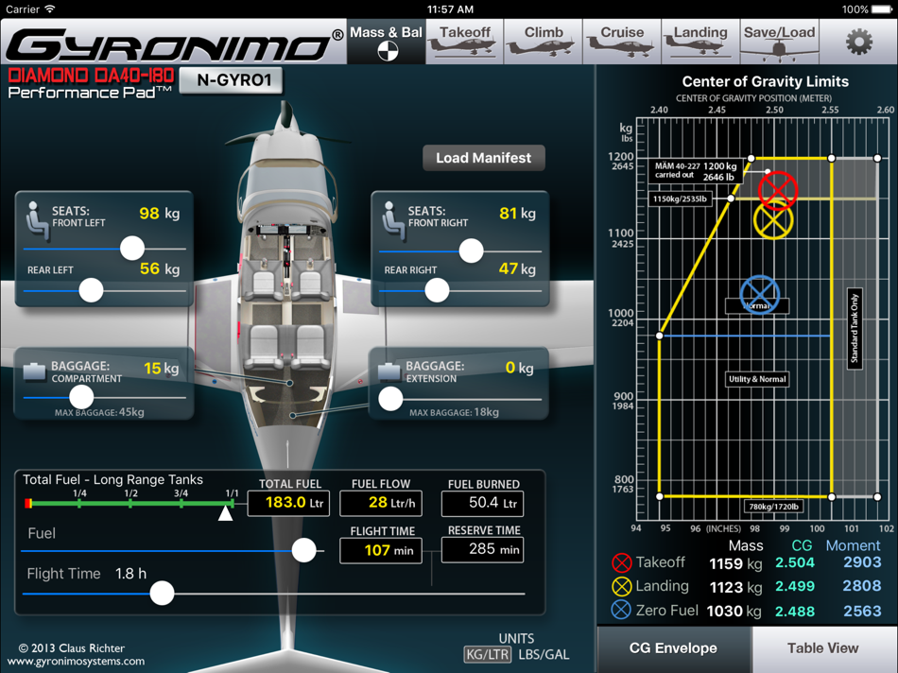This screenshot has height=673, width=898.
Task: Click the Standard Tank Only chart label
Action: click(x=854, y=329)
